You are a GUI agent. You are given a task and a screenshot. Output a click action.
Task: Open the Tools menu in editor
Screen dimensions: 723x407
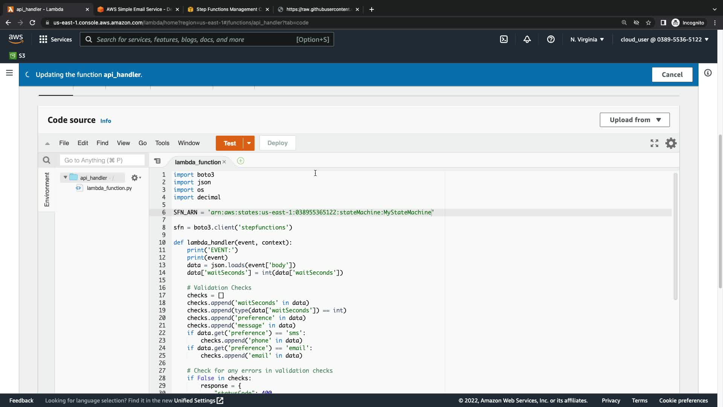(162, 143)
